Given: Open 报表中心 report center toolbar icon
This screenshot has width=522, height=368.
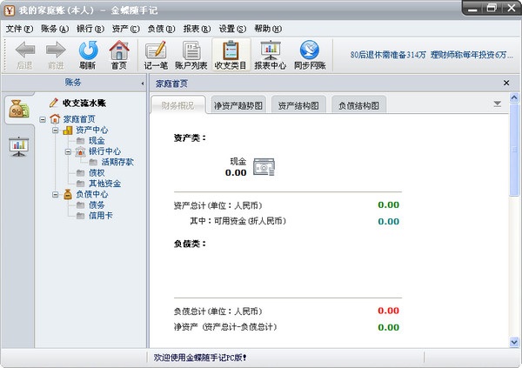Looking at the screenshot, I should point(270,54).
